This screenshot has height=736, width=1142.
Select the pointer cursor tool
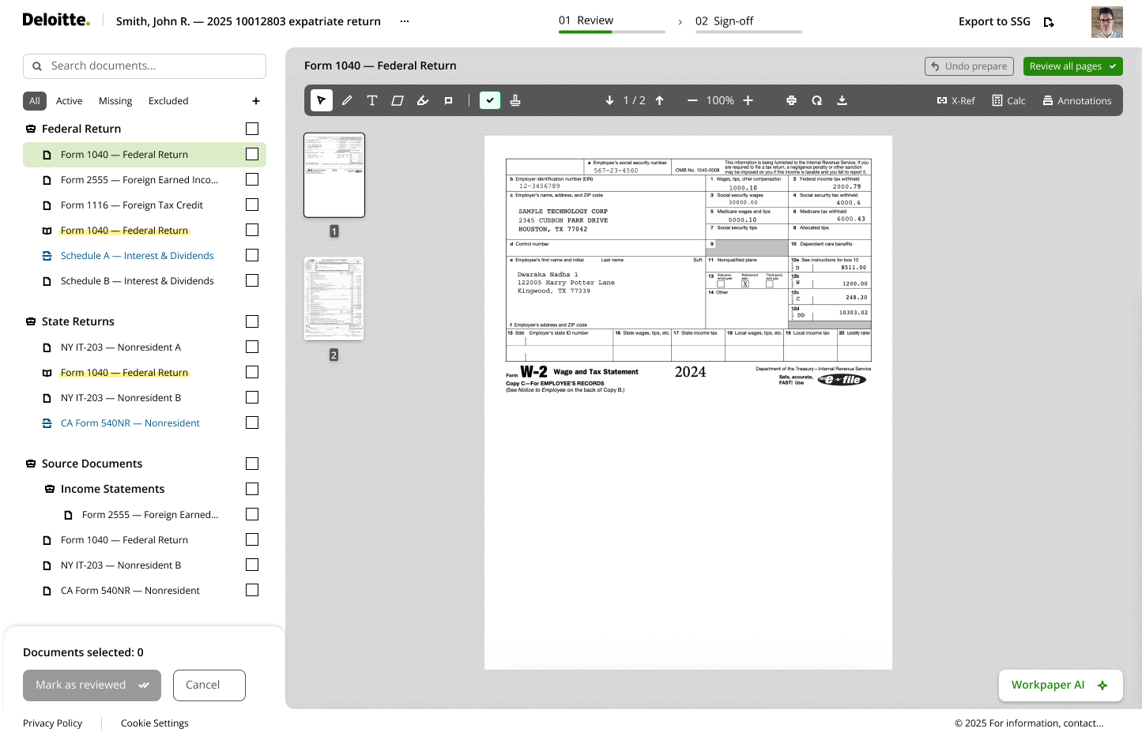click(322, 100)
